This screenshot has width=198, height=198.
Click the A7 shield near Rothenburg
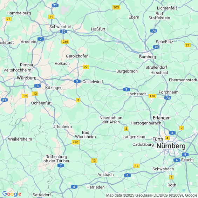pos(61,165)
